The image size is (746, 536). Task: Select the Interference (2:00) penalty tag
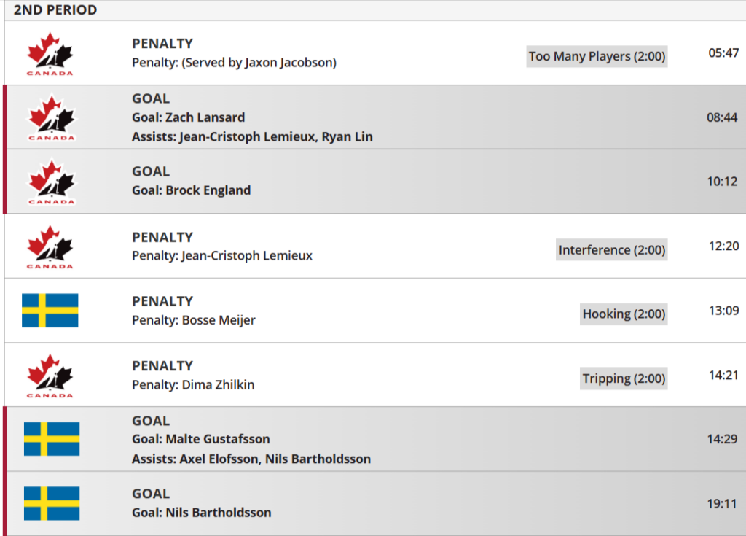coord(611,250)
